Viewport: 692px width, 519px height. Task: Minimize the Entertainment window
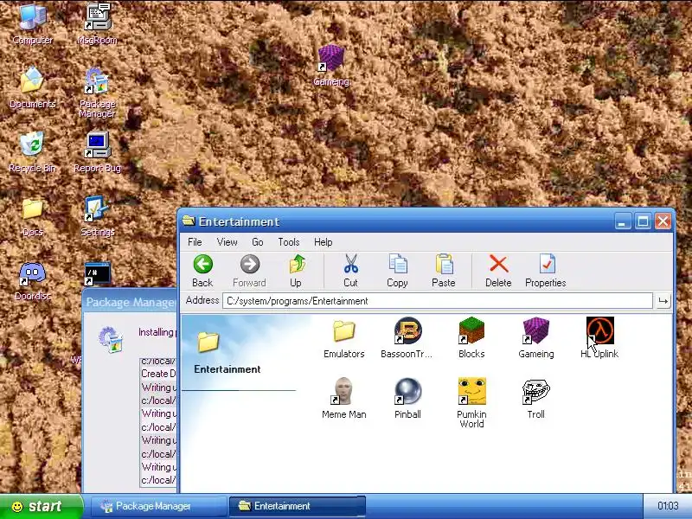coord(622,221)
